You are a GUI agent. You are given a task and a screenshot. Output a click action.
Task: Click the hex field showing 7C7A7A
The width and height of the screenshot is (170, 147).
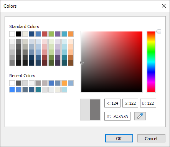point(117,116)
